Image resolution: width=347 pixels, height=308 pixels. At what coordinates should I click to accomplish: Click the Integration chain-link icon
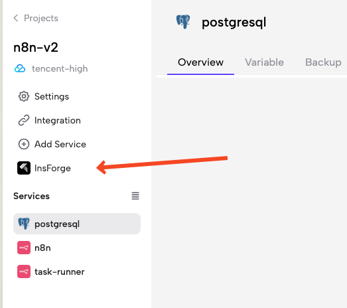click(24, 120)
